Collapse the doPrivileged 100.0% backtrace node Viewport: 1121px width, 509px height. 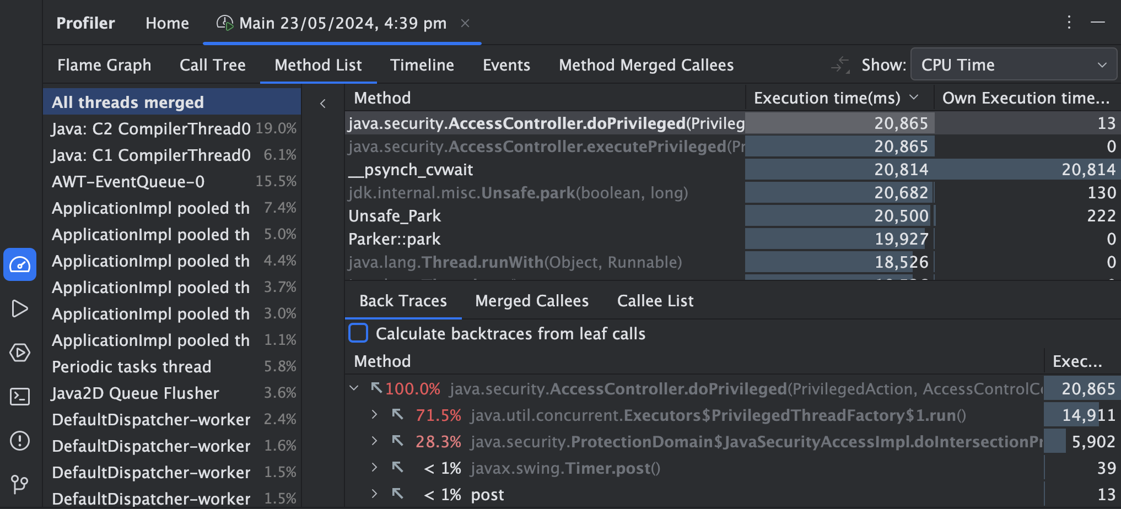[354, 388]
